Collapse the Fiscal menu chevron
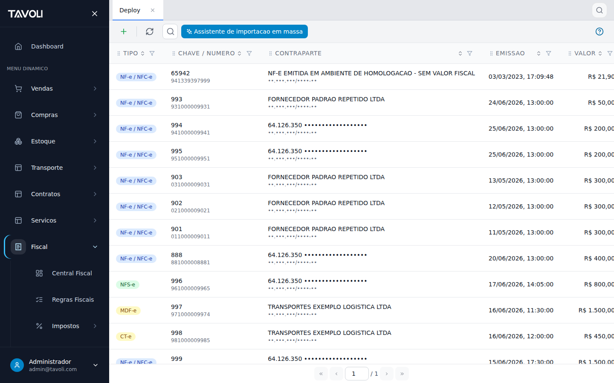 [x=95, y=247]
